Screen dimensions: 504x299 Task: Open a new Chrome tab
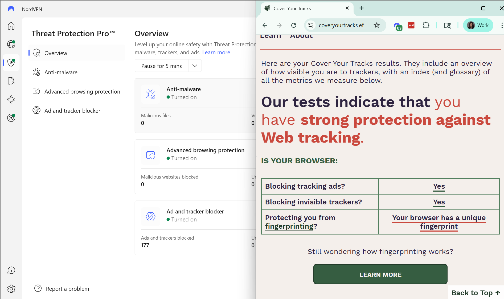click(362, 8)
